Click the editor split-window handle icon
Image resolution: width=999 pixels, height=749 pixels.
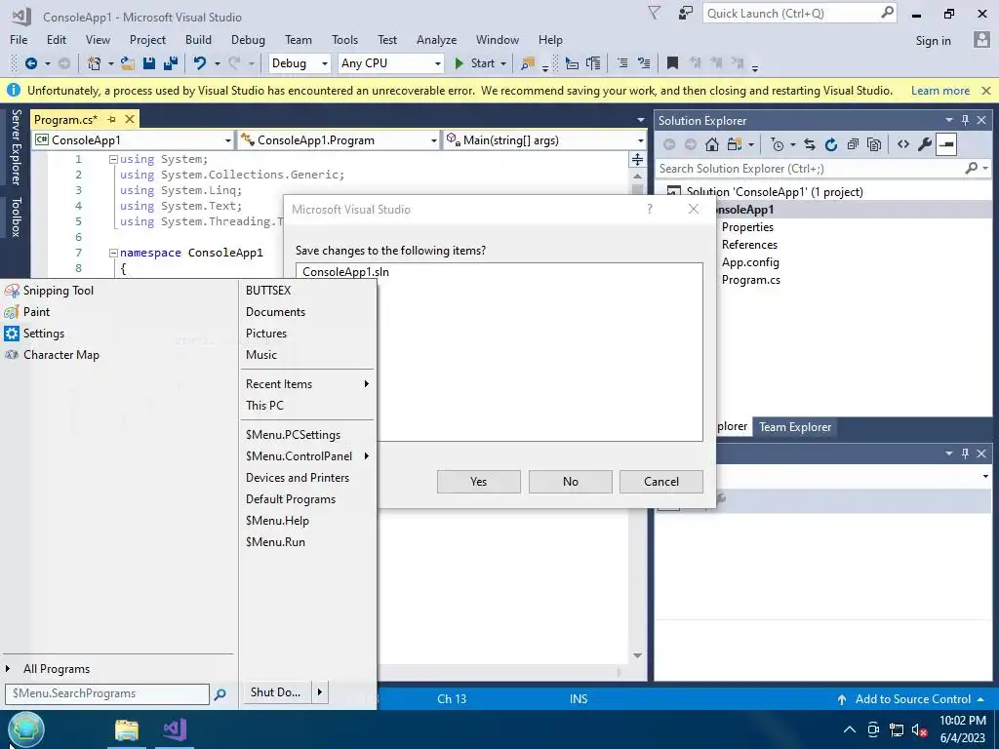(x=637, y=159)
